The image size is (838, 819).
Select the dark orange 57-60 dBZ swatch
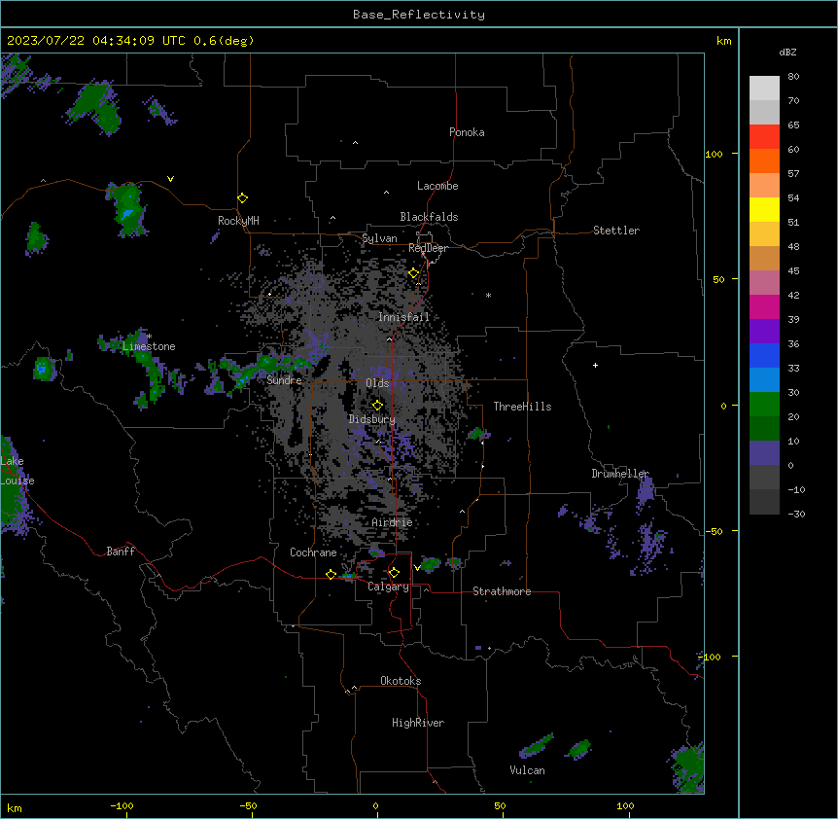pyautogui.click(x=764, y=160)
